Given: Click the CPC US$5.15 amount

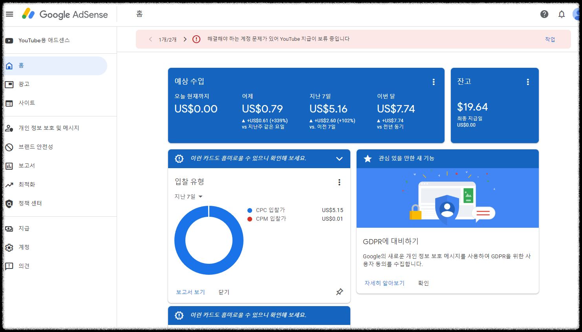Looking at the screenshot, I should [x=333, y=210].
